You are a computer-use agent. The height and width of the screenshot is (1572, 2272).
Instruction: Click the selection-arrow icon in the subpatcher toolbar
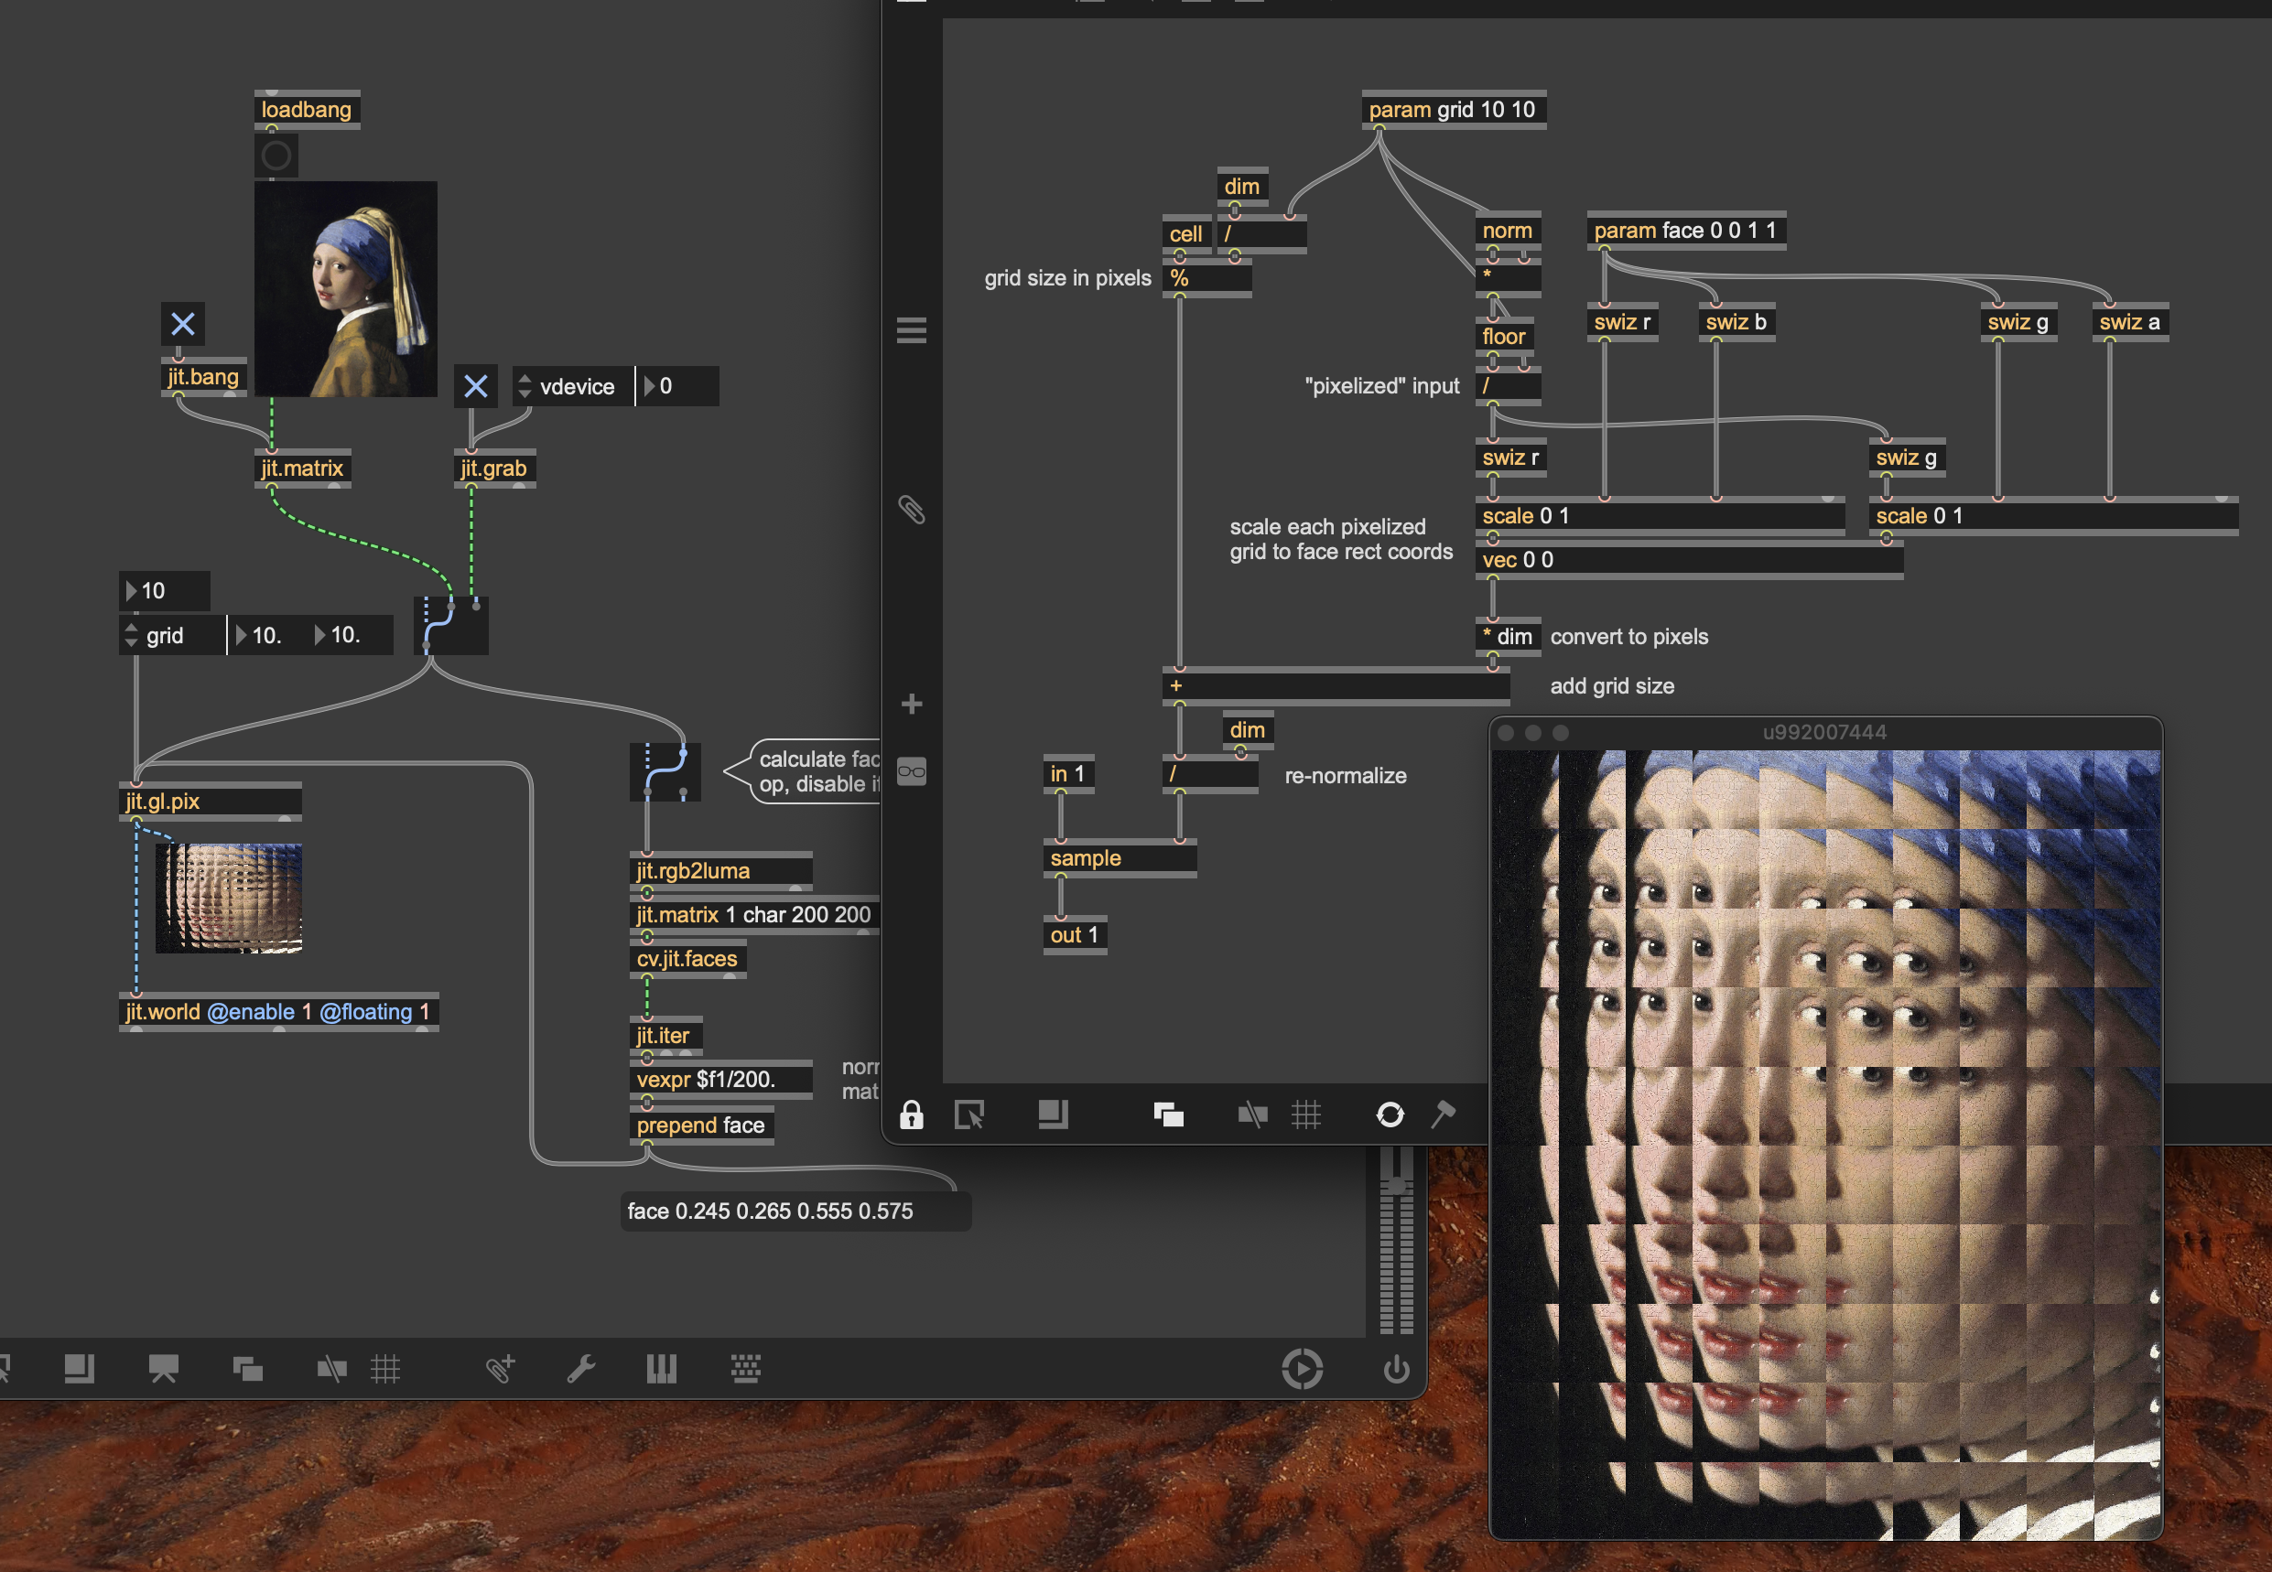969,1115
